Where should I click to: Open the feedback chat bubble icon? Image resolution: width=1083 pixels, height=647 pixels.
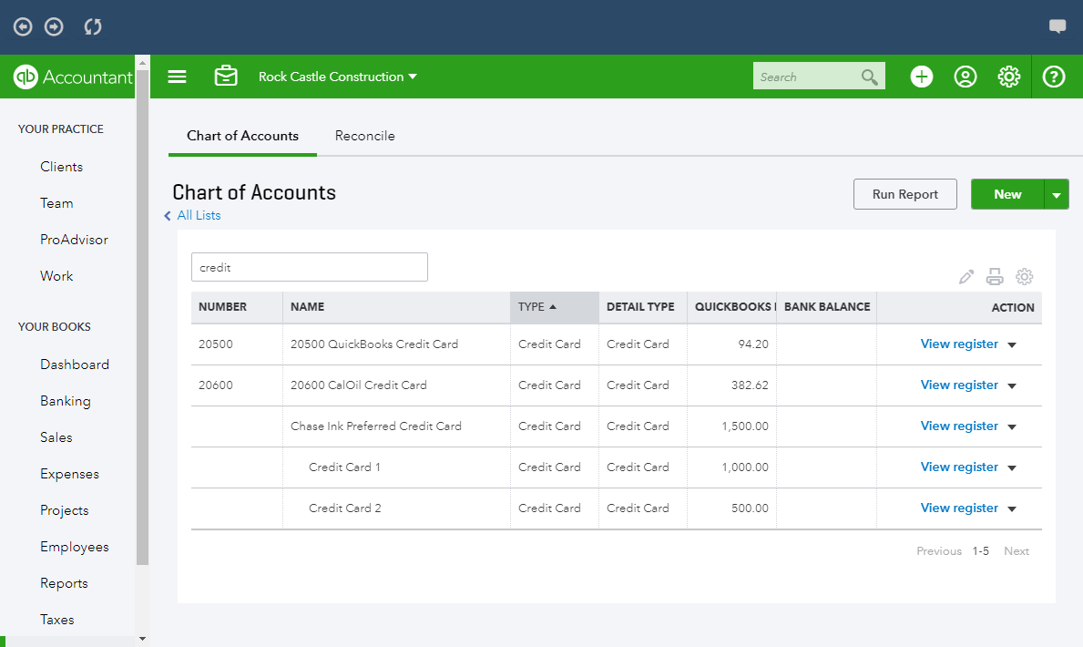pos(1057,26)
